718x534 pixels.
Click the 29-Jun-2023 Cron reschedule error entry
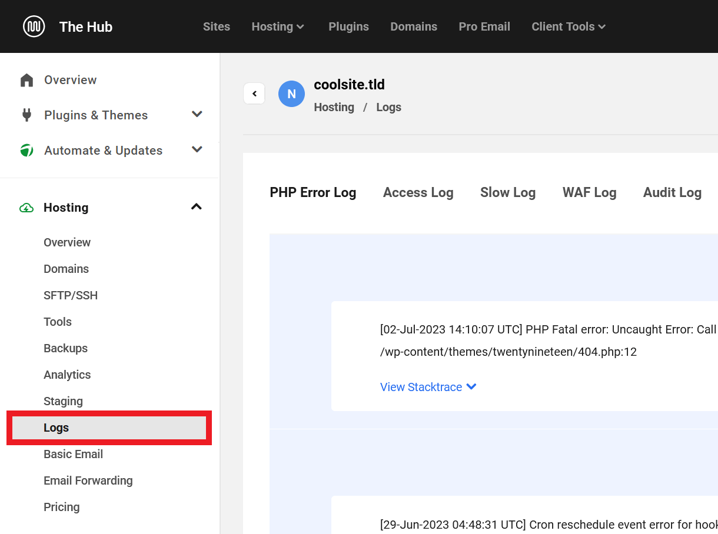coord(524,515)
